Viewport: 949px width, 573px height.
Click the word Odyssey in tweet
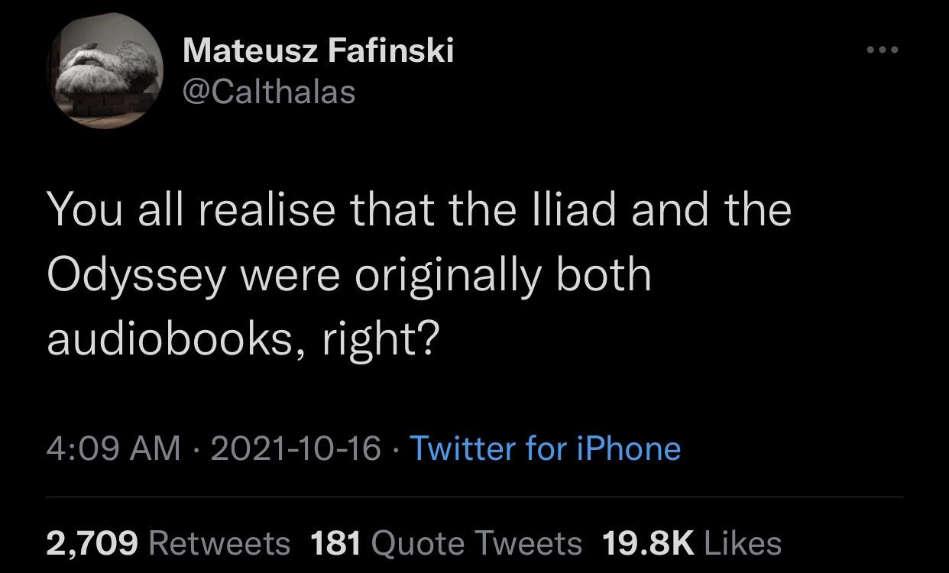[x=137, y=276]
